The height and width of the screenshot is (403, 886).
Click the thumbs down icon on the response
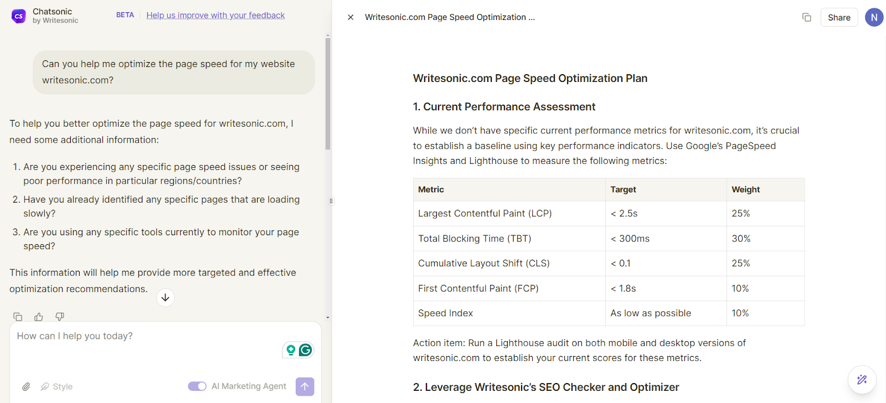60,317
